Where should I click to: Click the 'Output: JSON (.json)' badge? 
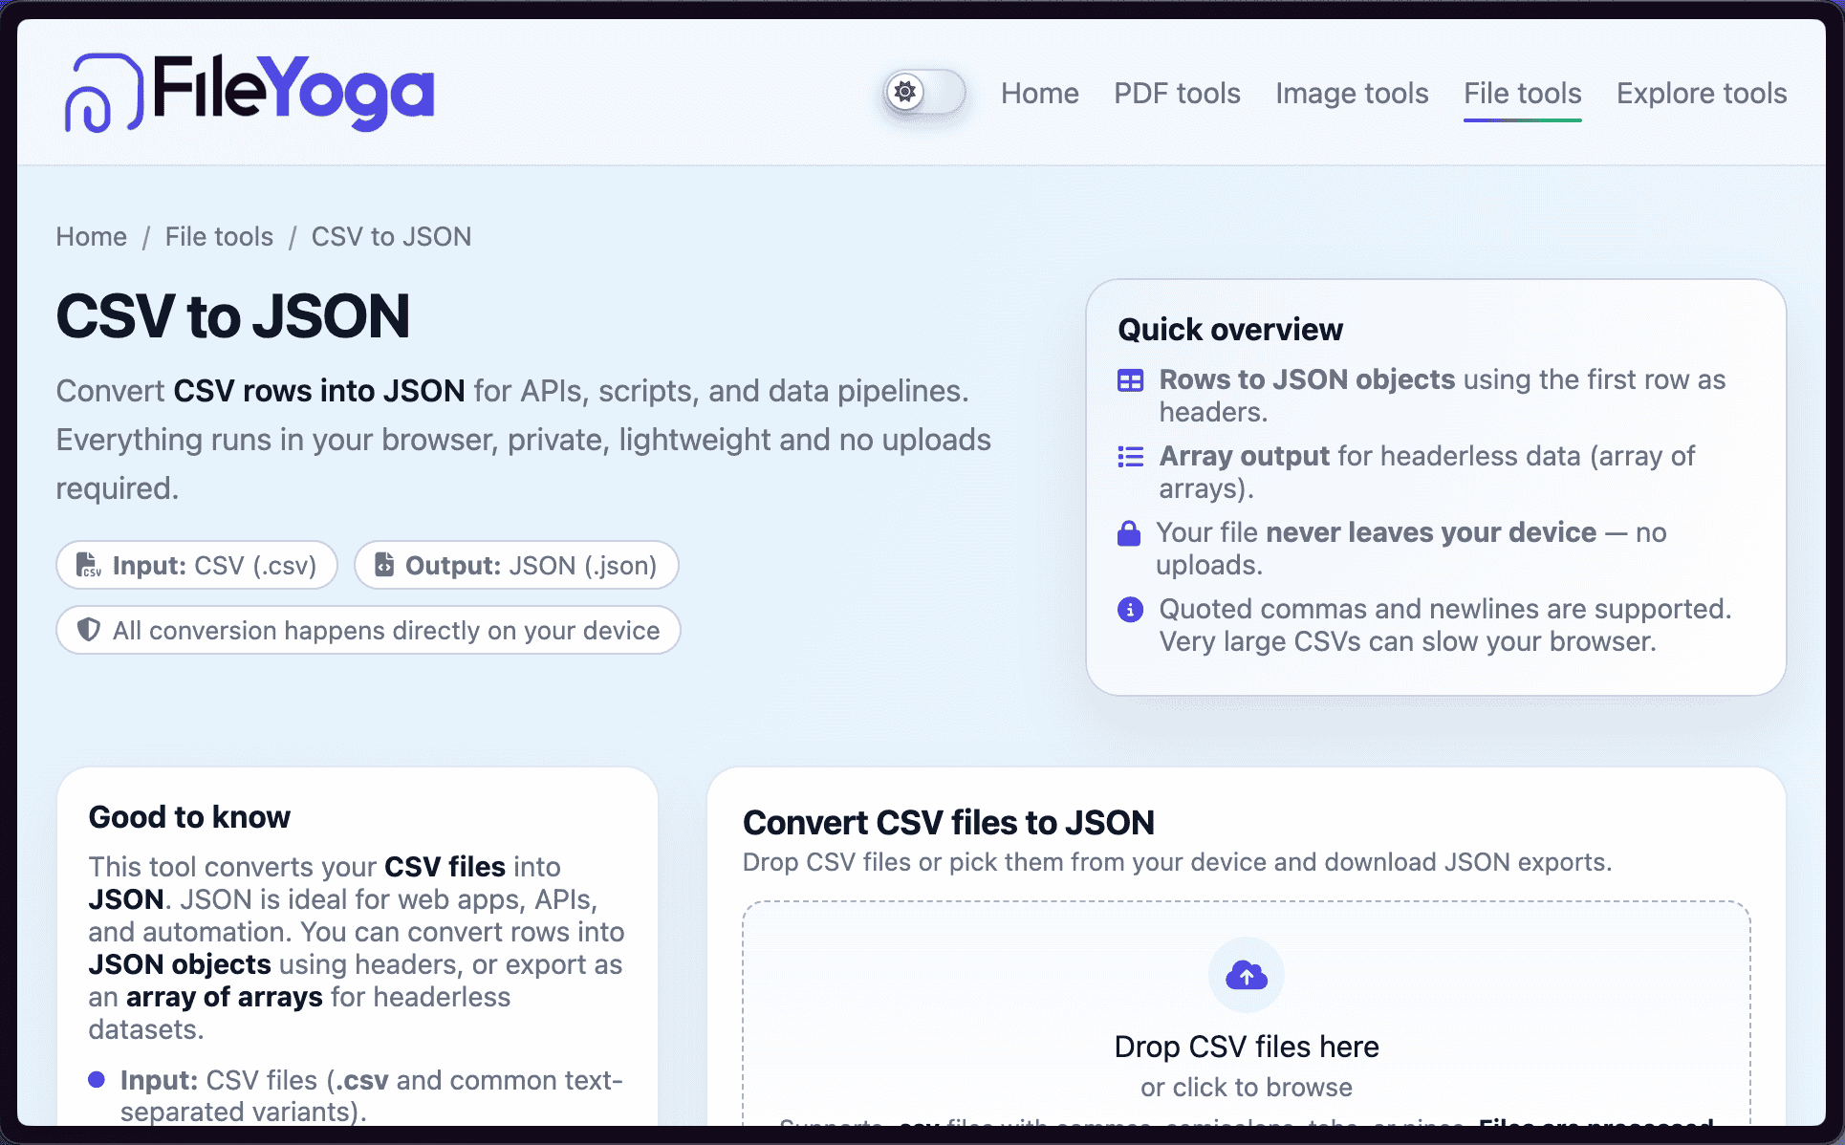click(516, 565)
